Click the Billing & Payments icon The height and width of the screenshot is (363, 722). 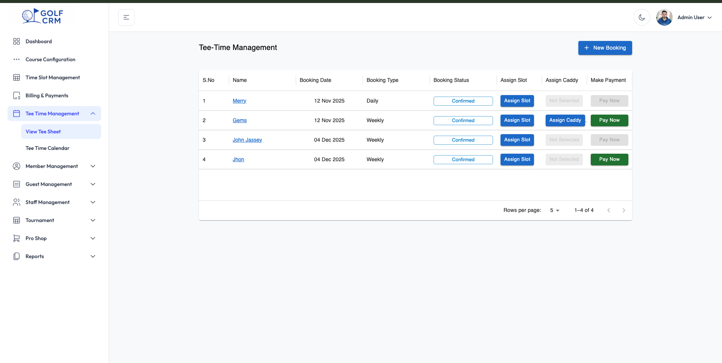[17, 95]
